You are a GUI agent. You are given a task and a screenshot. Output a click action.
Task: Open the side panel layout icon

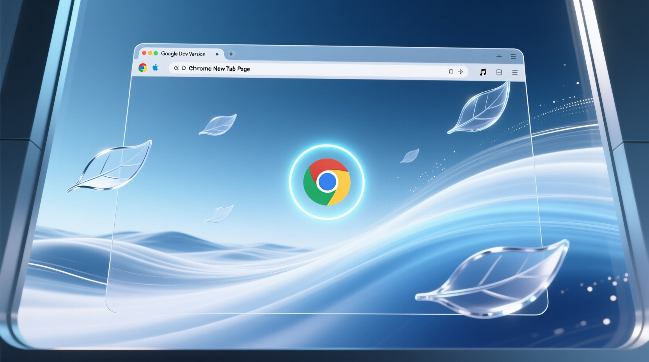[x=499, y=72]
